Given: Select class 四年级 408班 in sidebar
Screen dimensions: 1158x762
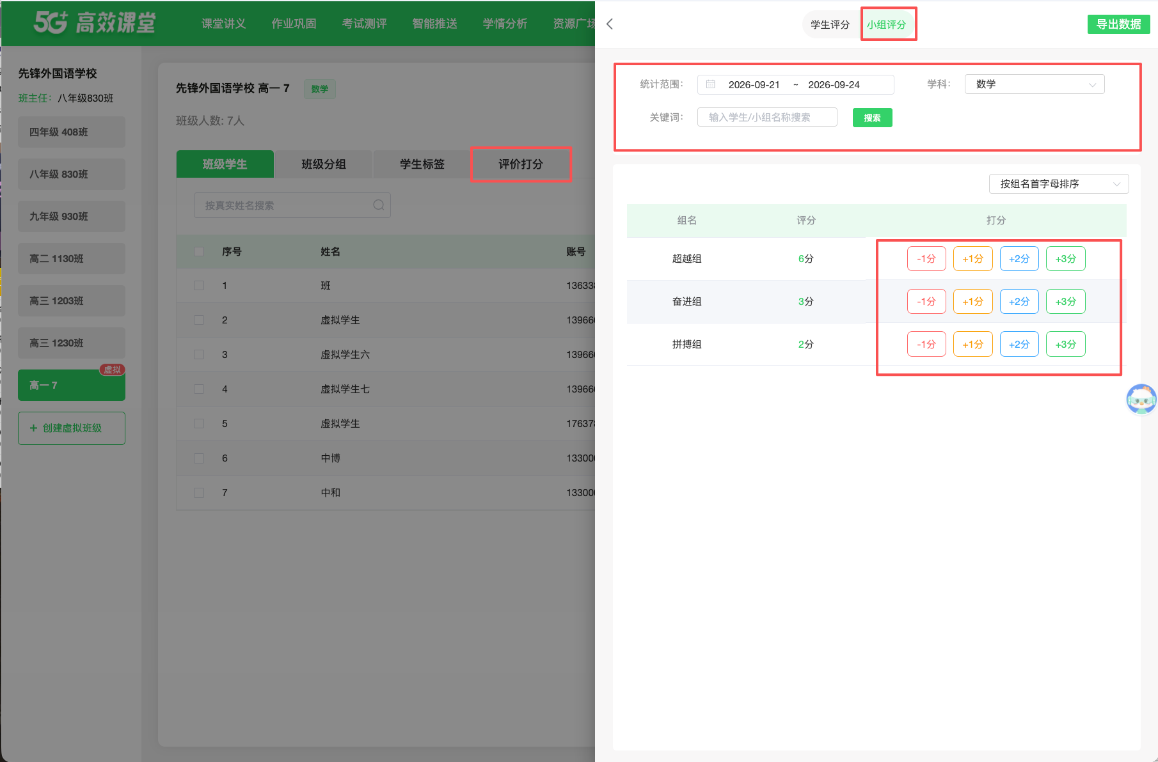Looking at the screenshot, I should point(72,132).
